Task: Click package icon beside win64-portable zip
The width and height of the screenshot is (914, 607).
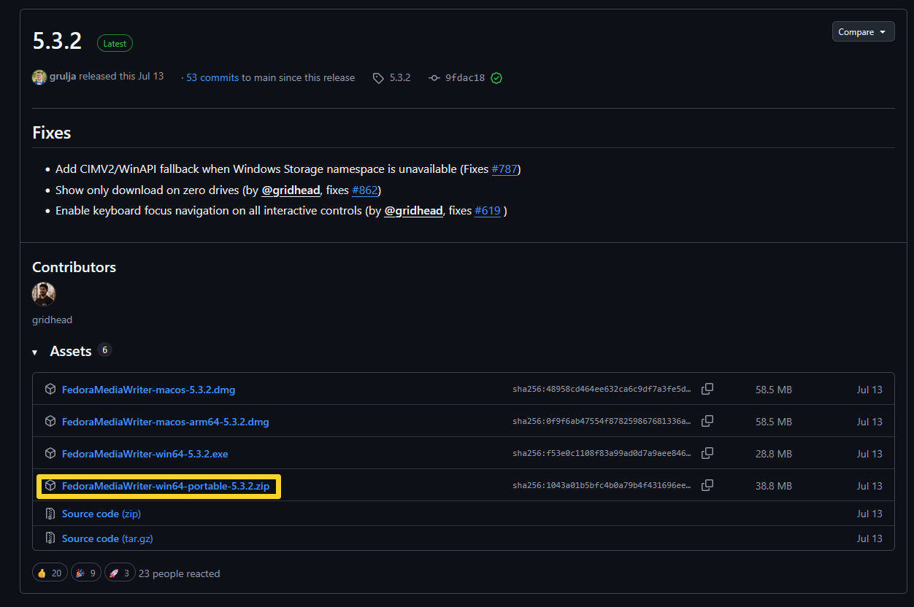Action: coord(50,486)
